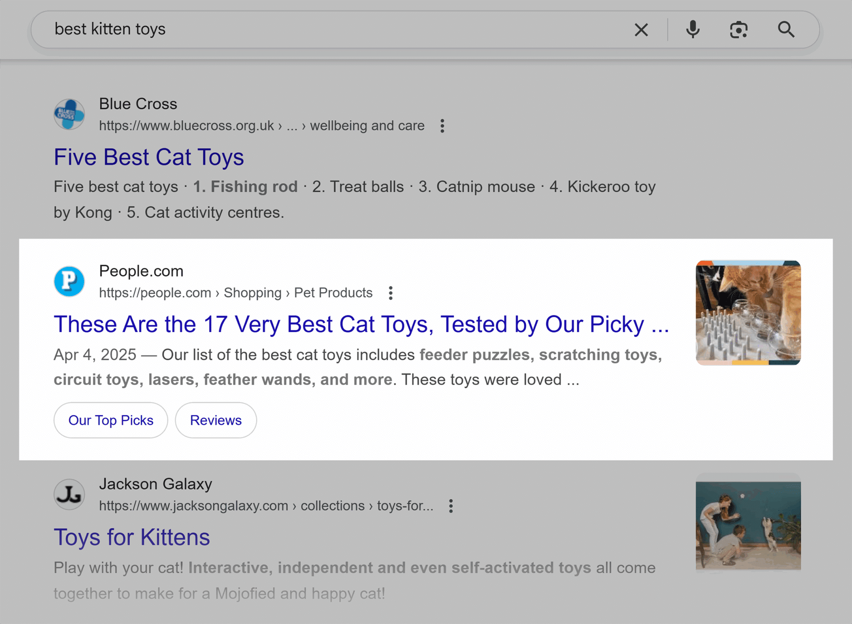Click the Jackson Galaxy site favicon
The width and height of the screenshot is (852, 624).
pyautogui.click(x=69, y=494)
